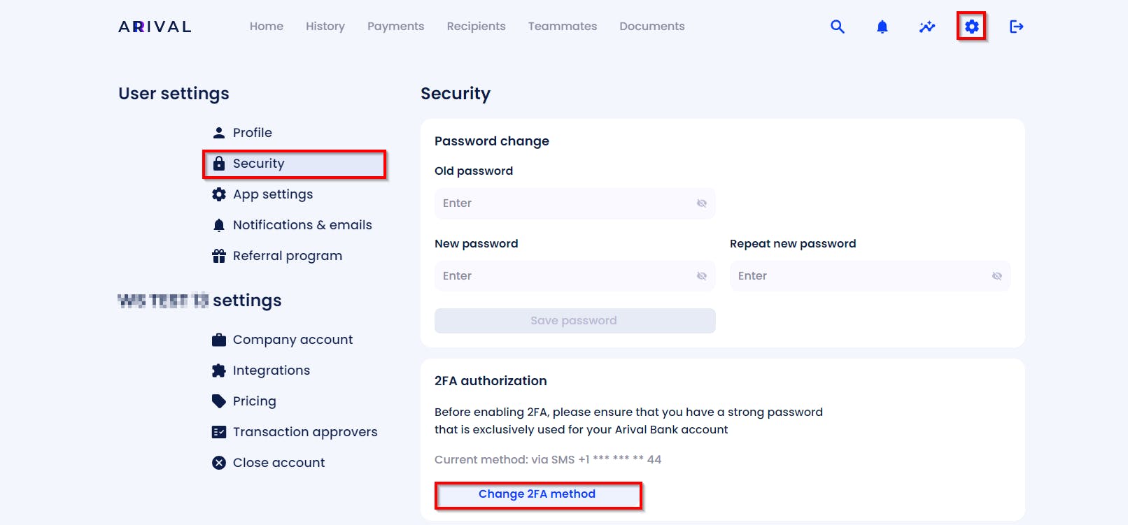
Task: Click the ARIVAL logo
Action: pos(155,27)
